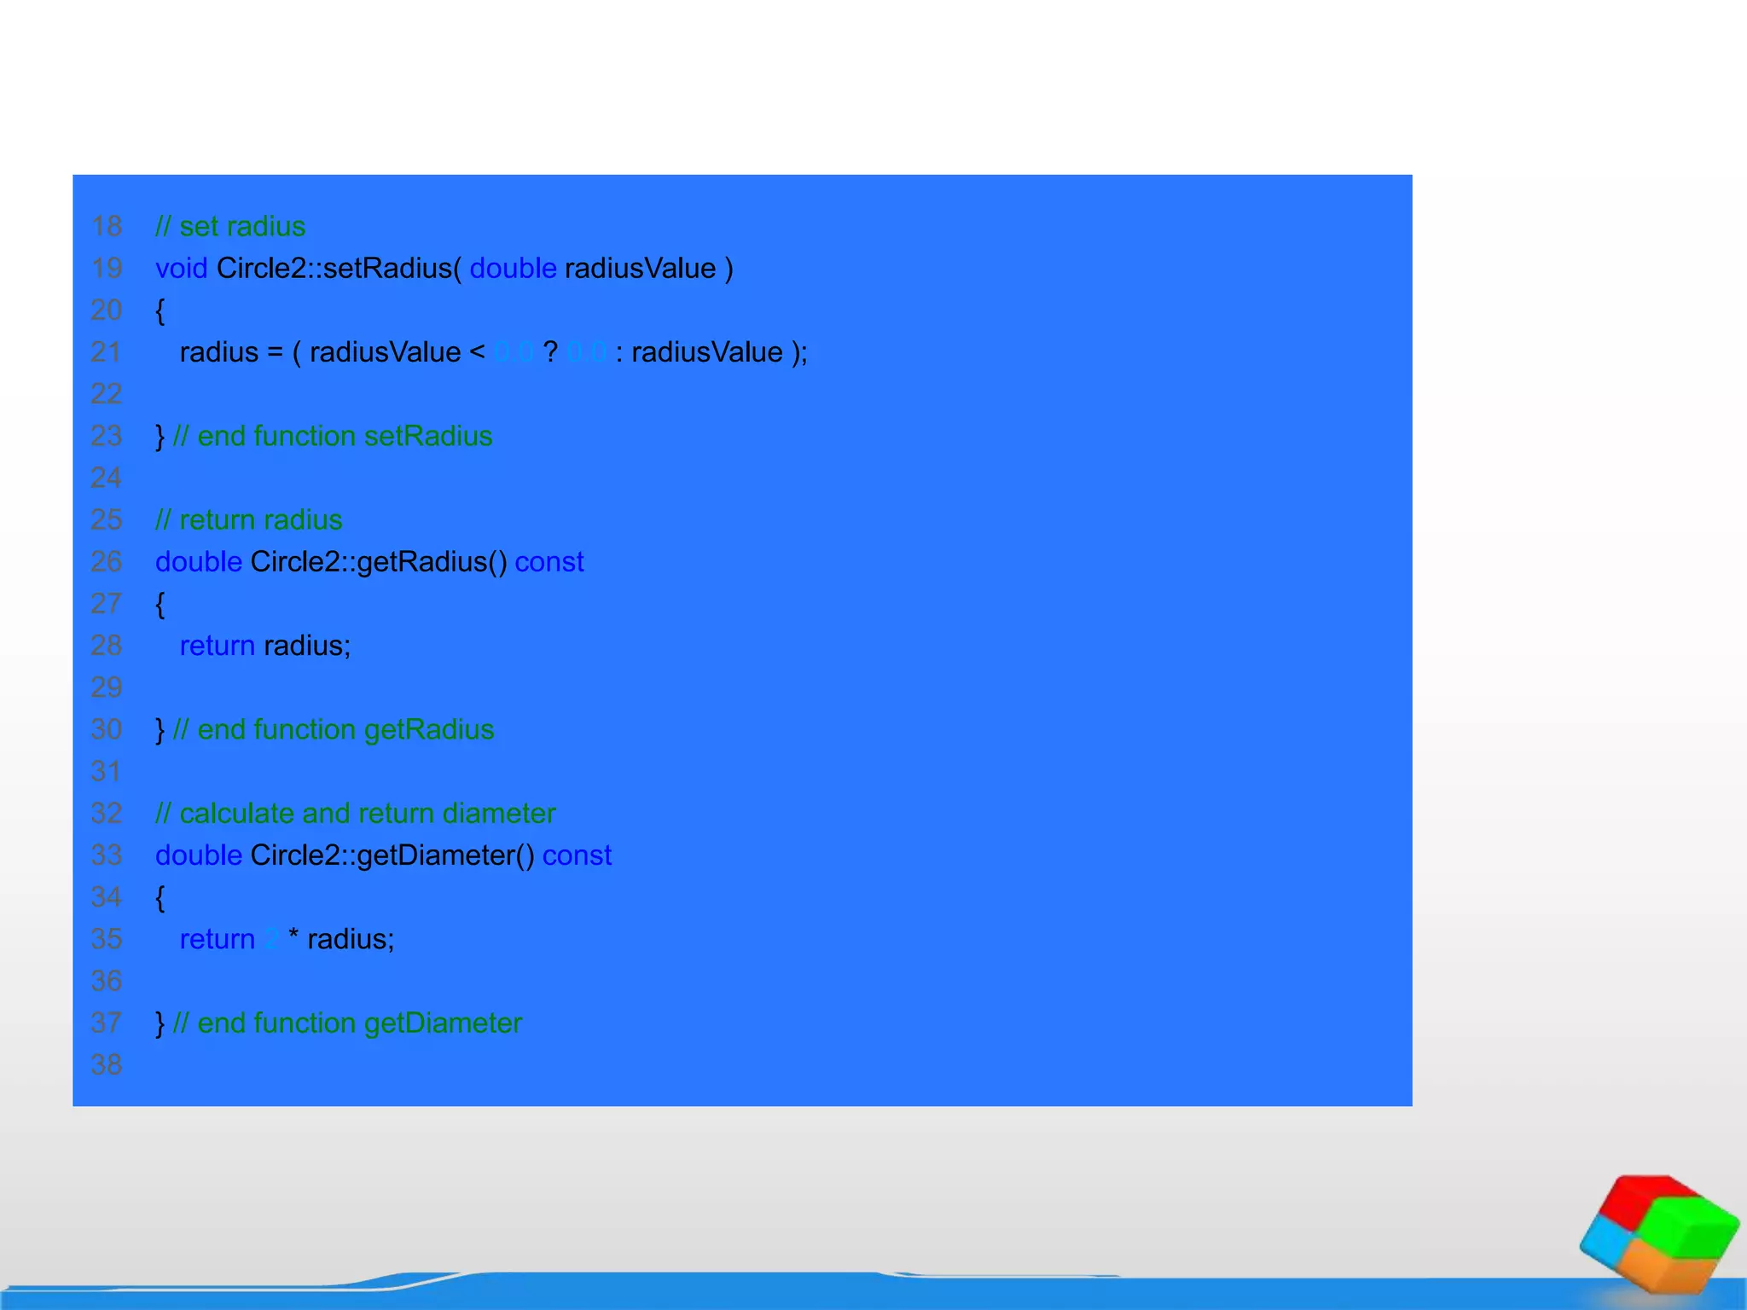Viewport: 1747px width, 1310px height.
Task: Click the opening brace on line 20
Action: [x=160, y=310]
